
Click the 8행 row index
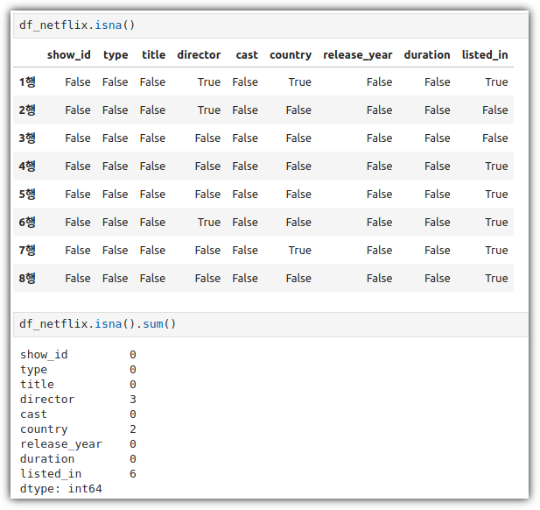pos(27,279)
